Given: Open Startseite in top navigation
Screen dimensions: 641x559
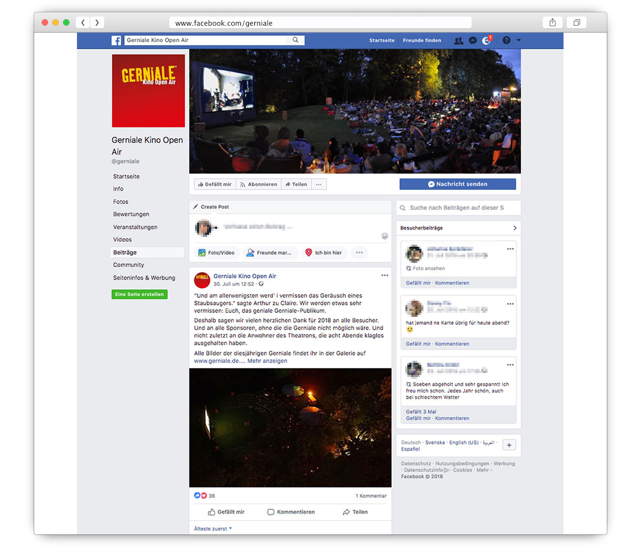Looking at the screenshot, I should (382, 41).
